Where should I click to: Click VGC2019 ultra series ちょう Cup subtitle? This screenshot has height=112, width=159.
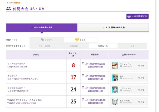pyautogui.click(x=22, y=103)
